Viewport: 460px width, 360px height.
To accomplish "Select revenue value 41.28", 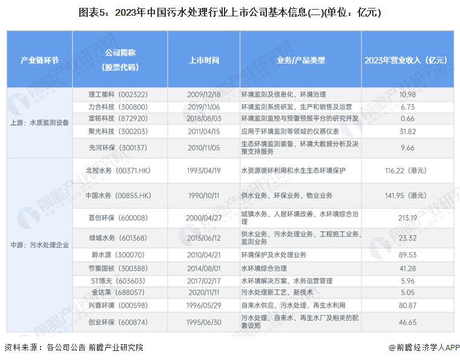I will point(407,268).
